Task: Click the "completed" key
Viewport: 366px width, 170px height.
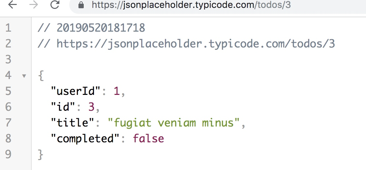Action: click(85, 139)
